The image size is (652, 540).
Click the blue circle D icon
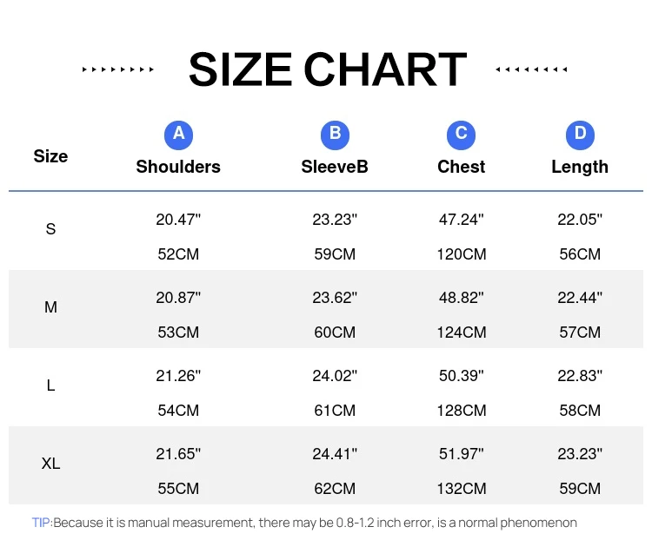tap(580, 134)
